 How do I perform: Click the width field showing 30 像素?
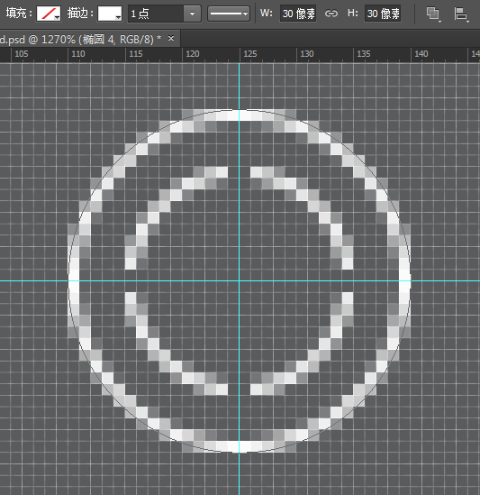click(x=298, y=14)
